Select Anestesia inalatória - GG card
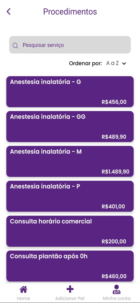 (x=70, y=127)
